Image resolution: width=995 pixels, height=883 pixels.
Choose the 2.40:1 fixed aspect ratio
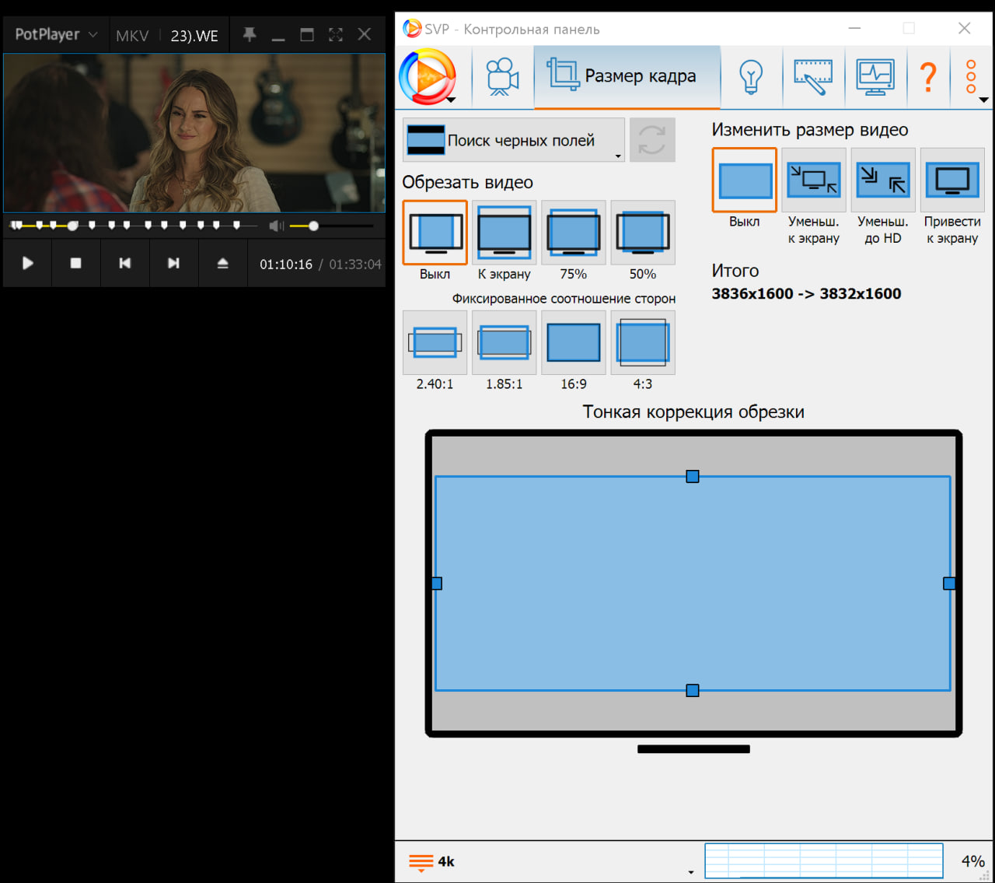(x=435, y=343)
